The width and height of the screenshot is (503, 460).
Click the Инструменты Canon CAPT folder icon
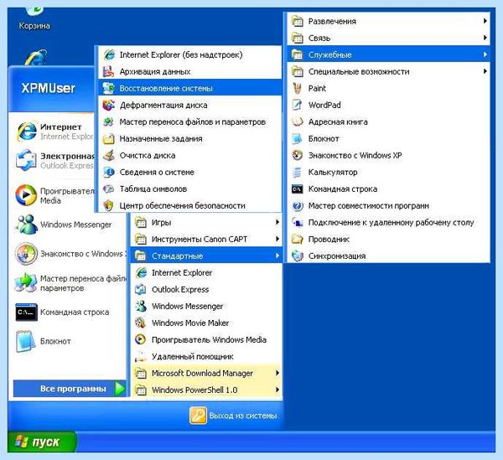click(141, 239)
